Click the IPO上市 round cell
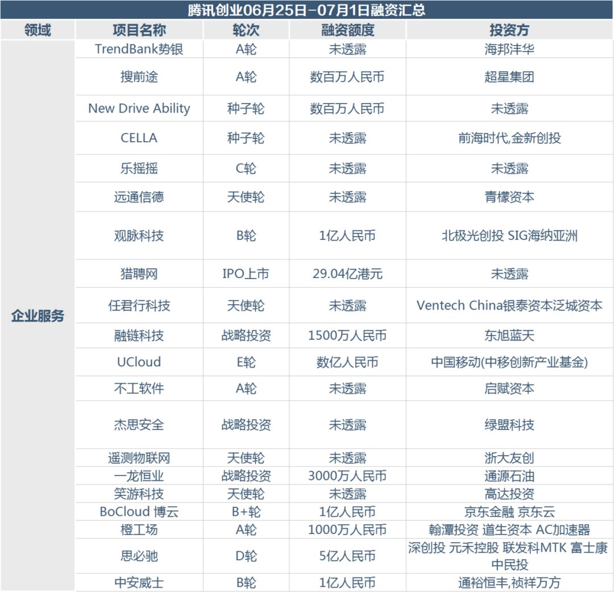Image resolution: width=614 pixels, height=592 pixels. pyautogui.click(x=246, y=274)
